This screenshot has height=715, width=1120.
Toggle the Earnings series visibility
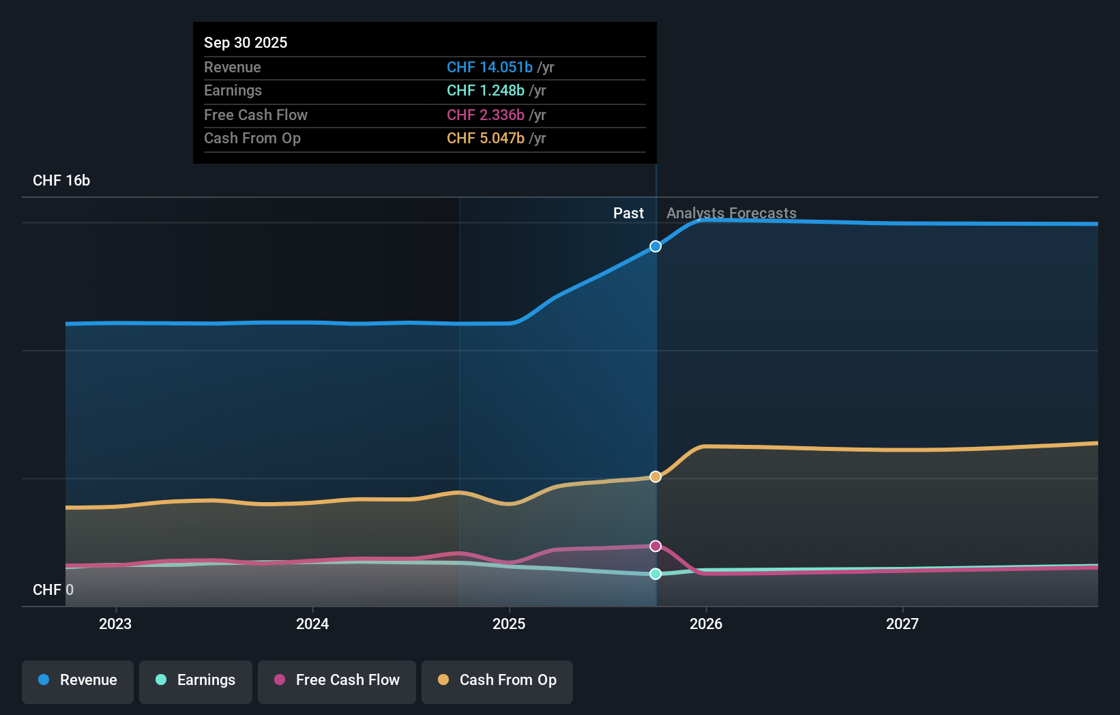(196, 682)
